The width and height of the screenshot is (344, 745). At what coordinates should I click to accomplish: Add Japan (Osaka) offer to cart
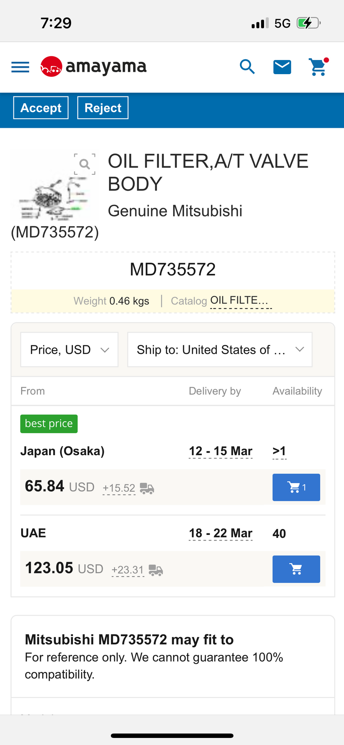click(x=296, y=487)
